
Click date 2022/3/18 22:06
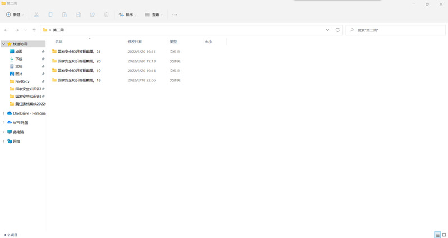click(x=141, y=80)
